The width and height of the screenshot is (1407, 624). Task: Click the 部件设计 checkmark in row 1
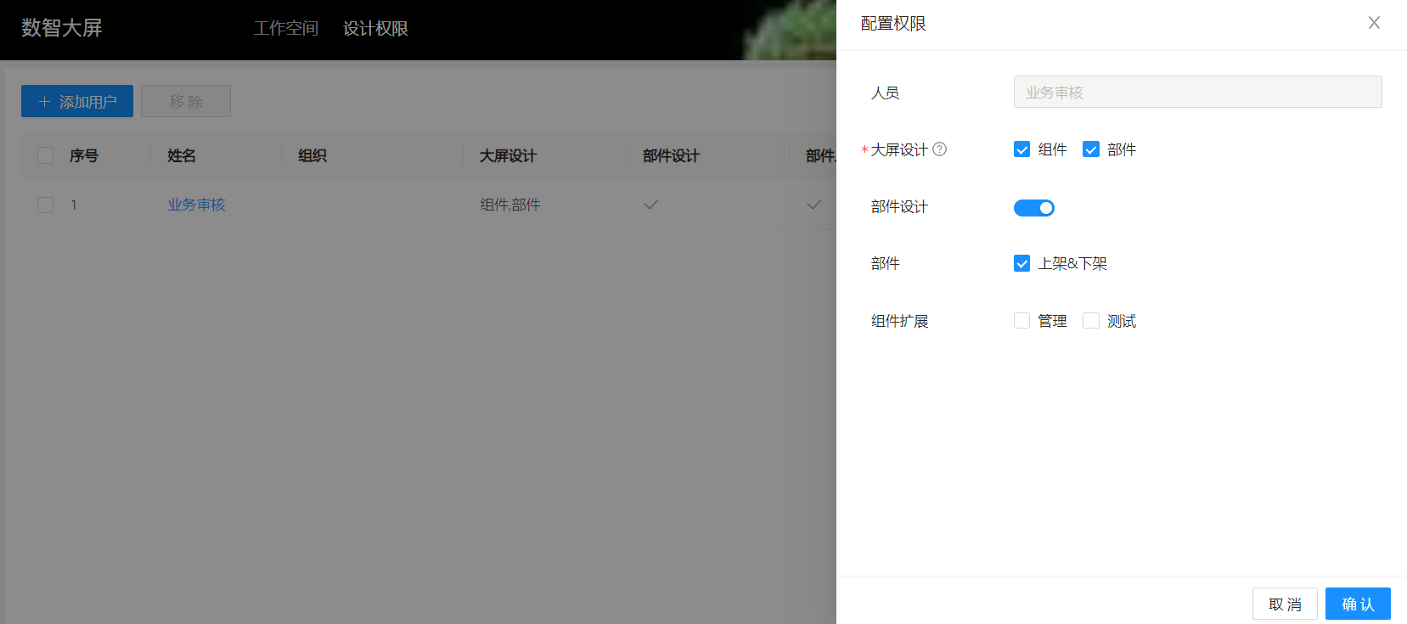coord(651,205)
